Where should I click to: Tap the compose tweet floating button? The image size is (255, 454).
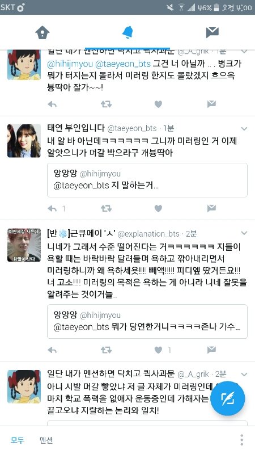click(x=228, y=398)
